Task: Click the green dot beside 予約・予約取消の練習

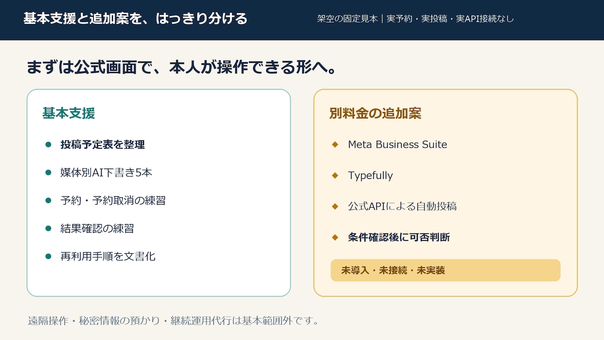Action: (x=49, y=201)
